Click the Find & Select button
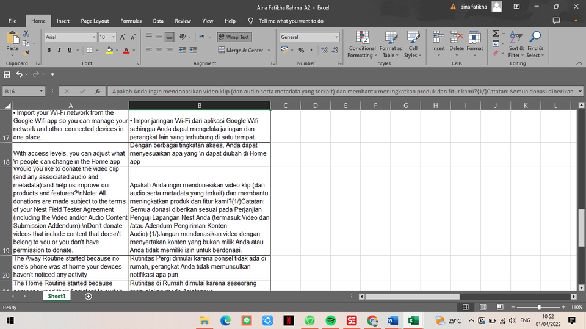The height and width of the screenshot is (329, 586). point(535,45)
